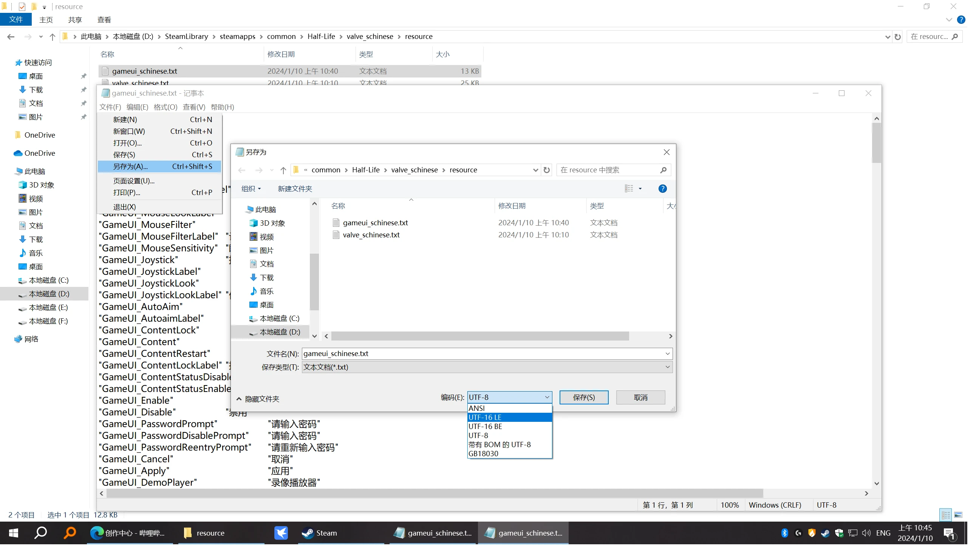This screenshot has width=979, height=556.
Task: Choose 退出(X) in Notepad file menu
Action: [159, 207]
